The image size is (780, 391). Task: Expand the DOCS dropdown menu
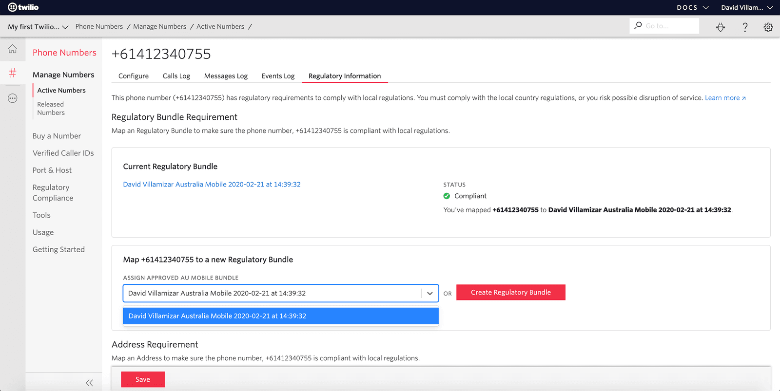pos(692,7)
